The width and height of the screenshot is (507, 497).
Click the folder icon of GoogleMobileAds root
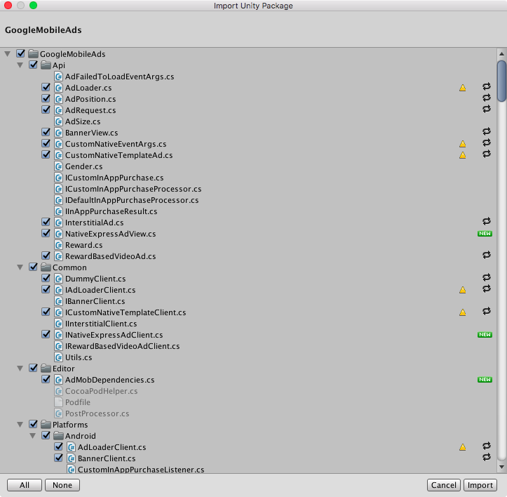(x=33, y=54)
